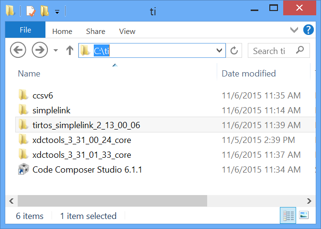Refresh the current folder view
This screenshot has height=229, width=321.
(x=234, y=50)
